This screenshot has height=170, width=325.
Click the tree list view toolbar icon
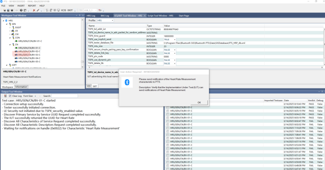(x=47, y=10)
